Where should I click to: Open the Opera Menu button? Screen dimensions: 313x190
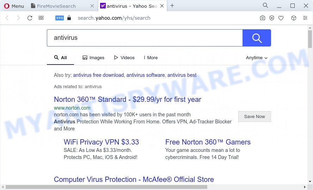pyautogui.click(x=14, y=6)
